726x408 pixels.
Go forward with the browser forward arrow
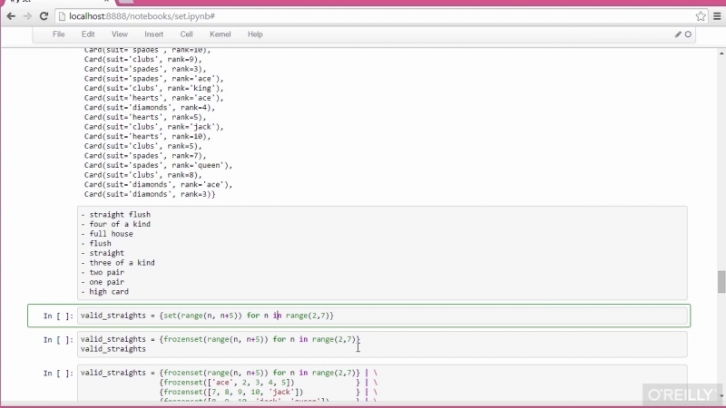coord(27,16)
